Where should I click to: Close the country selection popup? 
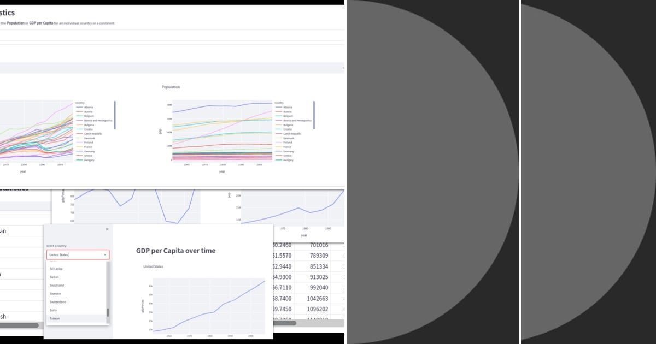[107, 229]
